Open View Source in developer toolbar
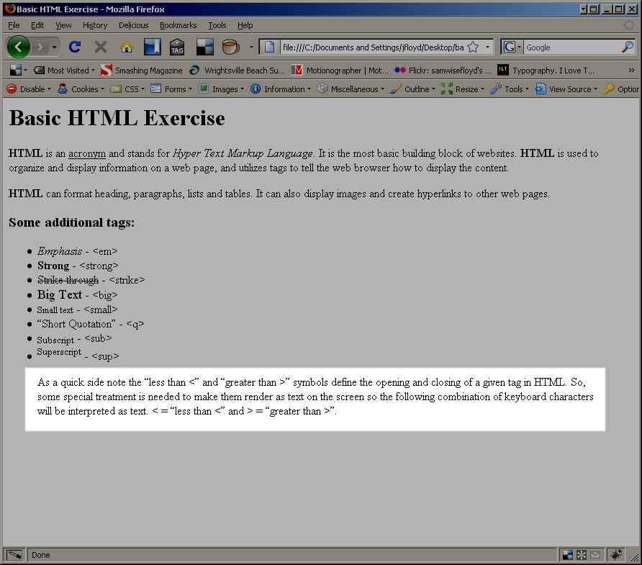 pyautogui.click(x=566, y=89)
